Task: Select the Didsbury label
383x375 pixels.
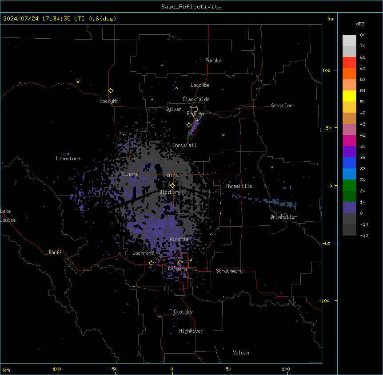Action: tap(170, 192)
